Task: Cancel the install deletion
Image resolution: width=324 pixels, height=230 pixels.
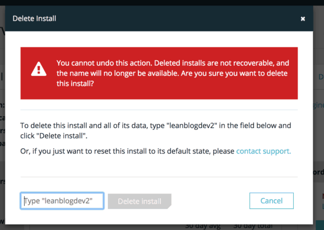Action: point(272,201)
